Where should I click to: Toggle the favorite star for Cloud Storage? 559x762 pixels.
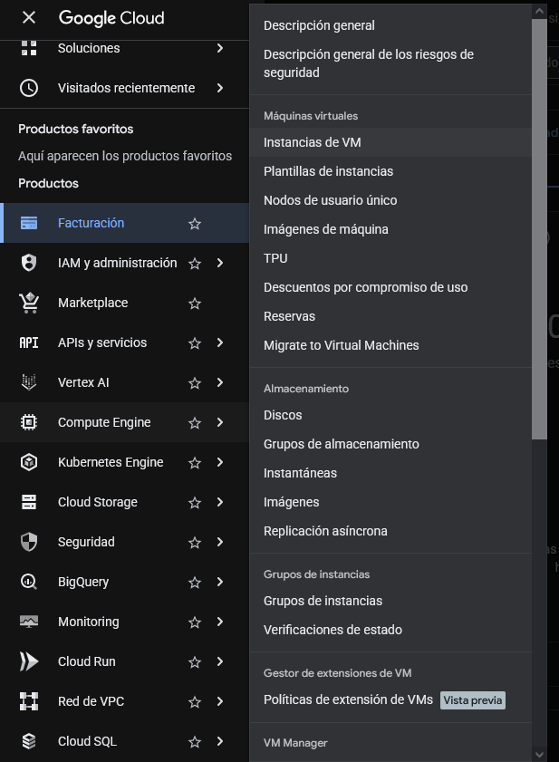point(195,503)
